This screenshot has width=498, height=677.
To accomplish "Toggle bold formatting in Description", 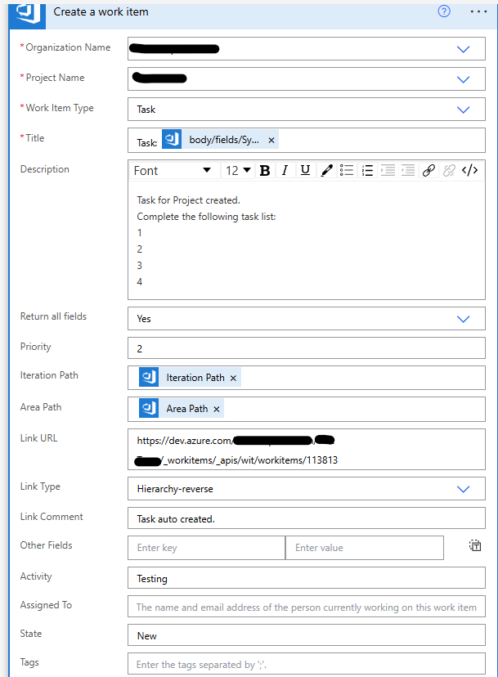I will (265, 171).
